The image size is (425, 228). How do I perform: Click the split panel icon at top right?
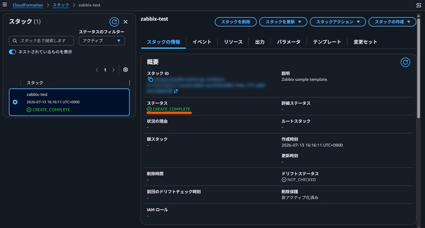pos(419,5)
